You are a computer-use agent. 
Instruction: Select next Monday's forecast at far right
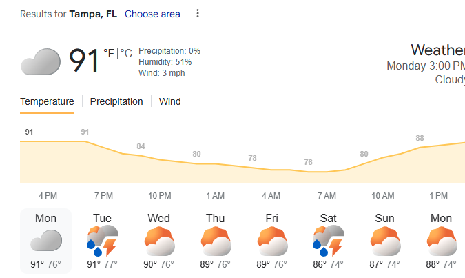pos(440,241)
